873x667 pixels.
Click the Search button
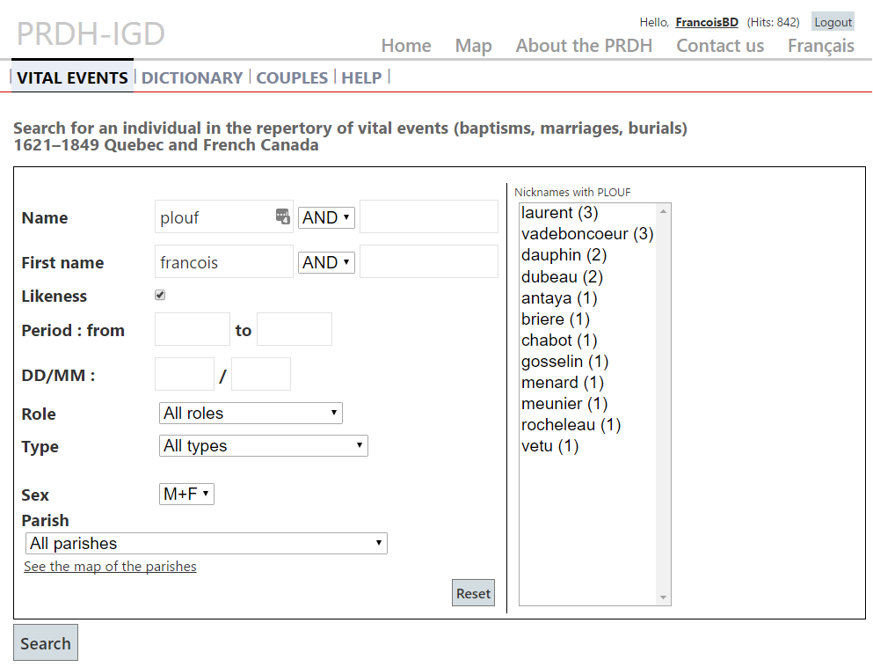pyautogui.click(x=46, y=642)
